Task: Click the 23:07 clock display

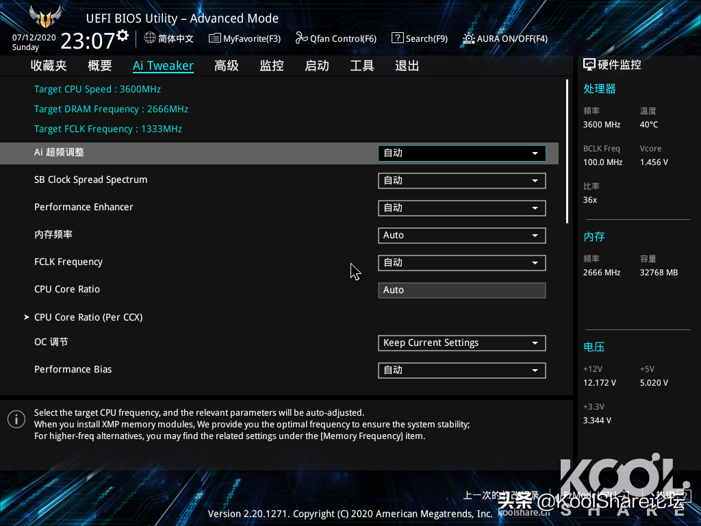Action: (x=88, y=41)
